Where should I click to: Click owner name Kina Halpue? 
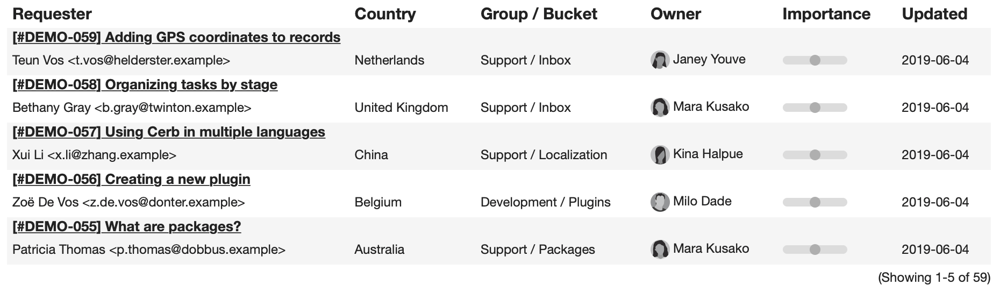point(708,154)
